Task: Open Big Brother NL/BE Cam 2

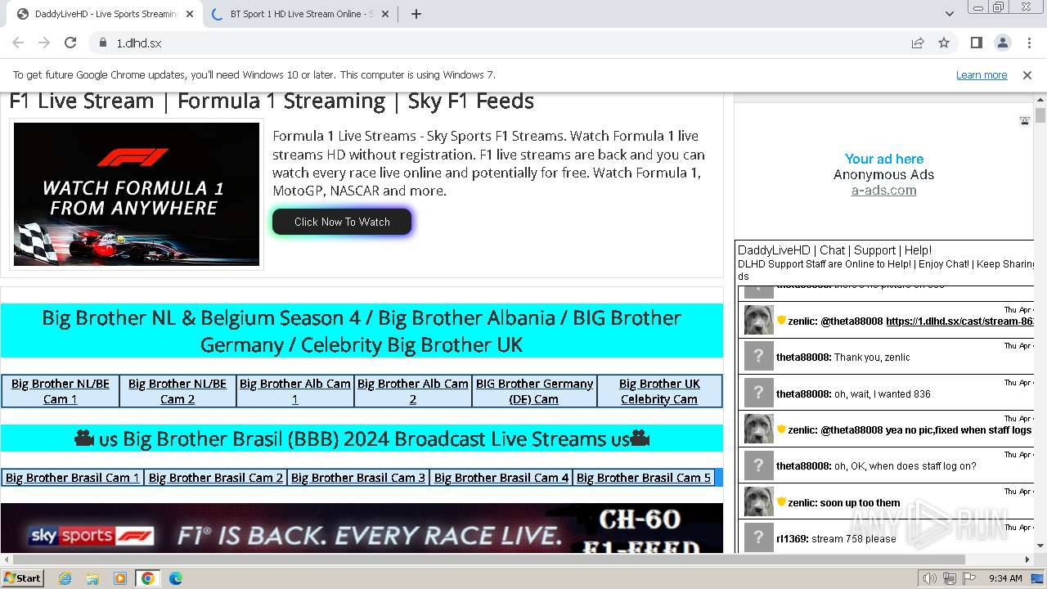Action: coord(177,391)
